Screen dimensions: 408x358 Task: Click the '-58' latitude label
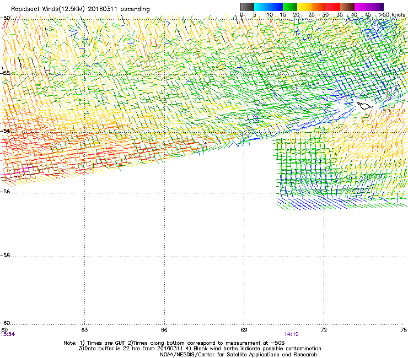5,256
